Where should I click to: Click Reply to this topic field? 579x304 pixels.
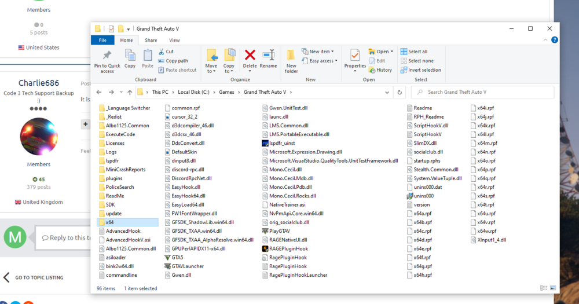(x=63, y=237)
